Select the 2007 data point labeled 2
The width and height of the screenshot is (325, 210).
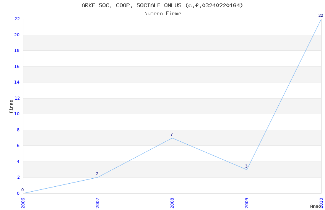click(x=97, y=177)
